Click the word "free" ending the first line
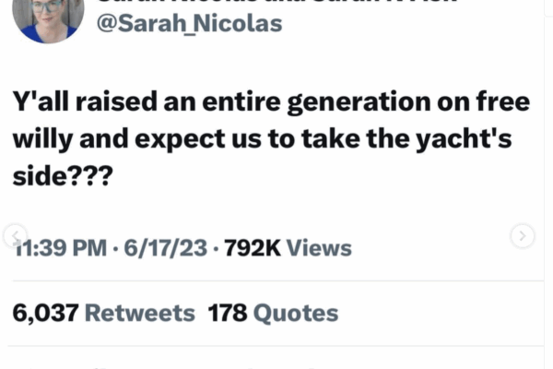Screen dimensions: 553x369 pos(505,103)
